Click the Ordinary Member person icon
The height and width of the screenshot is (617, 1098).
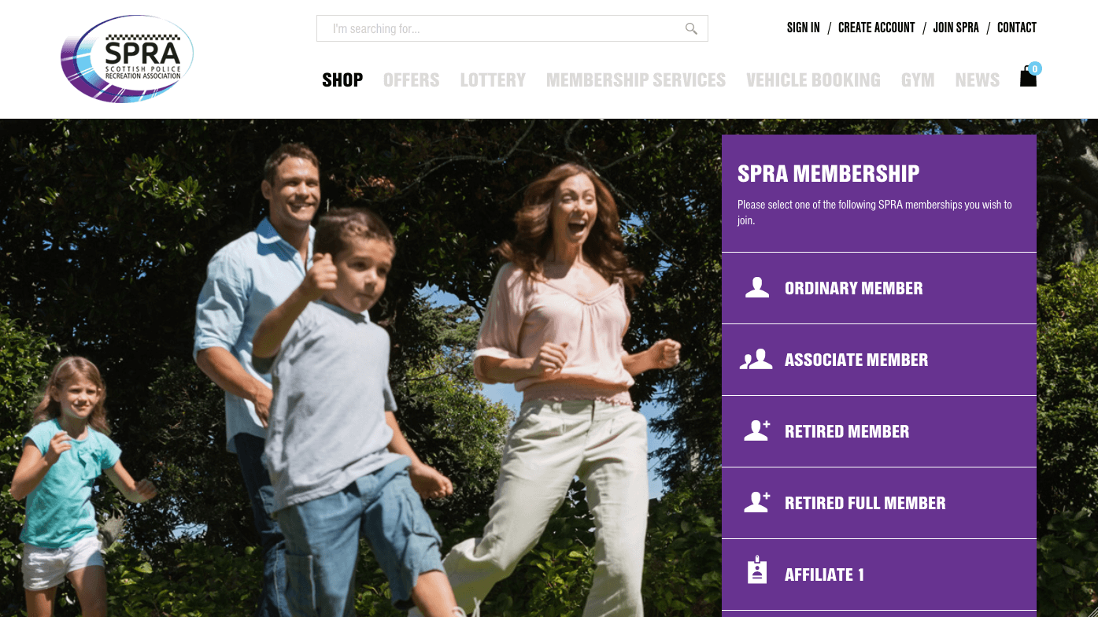coord(757,288)
